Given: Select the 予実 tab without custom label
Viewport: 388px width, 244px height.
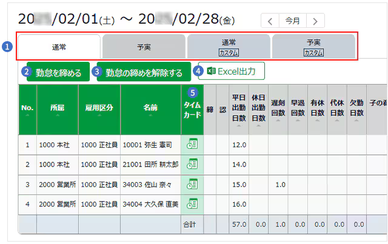Looking at the screenshot, I should pyautogui.click(x=144, y=46).
